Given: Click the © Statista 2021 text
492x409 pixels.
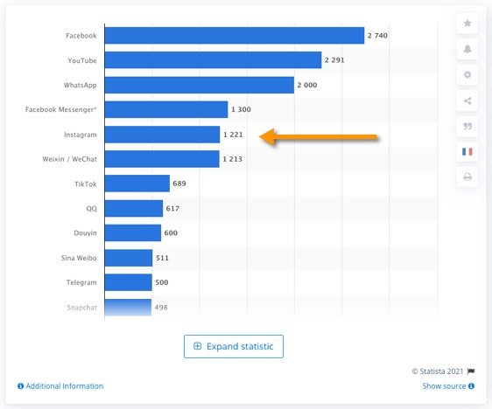Looking at the screenshot, I should tap(438, 371).
